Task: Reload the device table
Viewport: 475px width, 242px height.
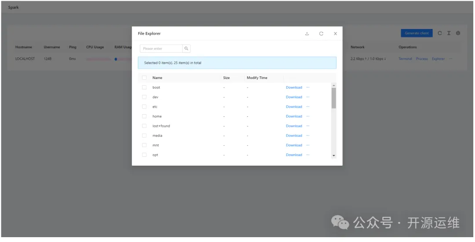Action: (x=440, y=33)
